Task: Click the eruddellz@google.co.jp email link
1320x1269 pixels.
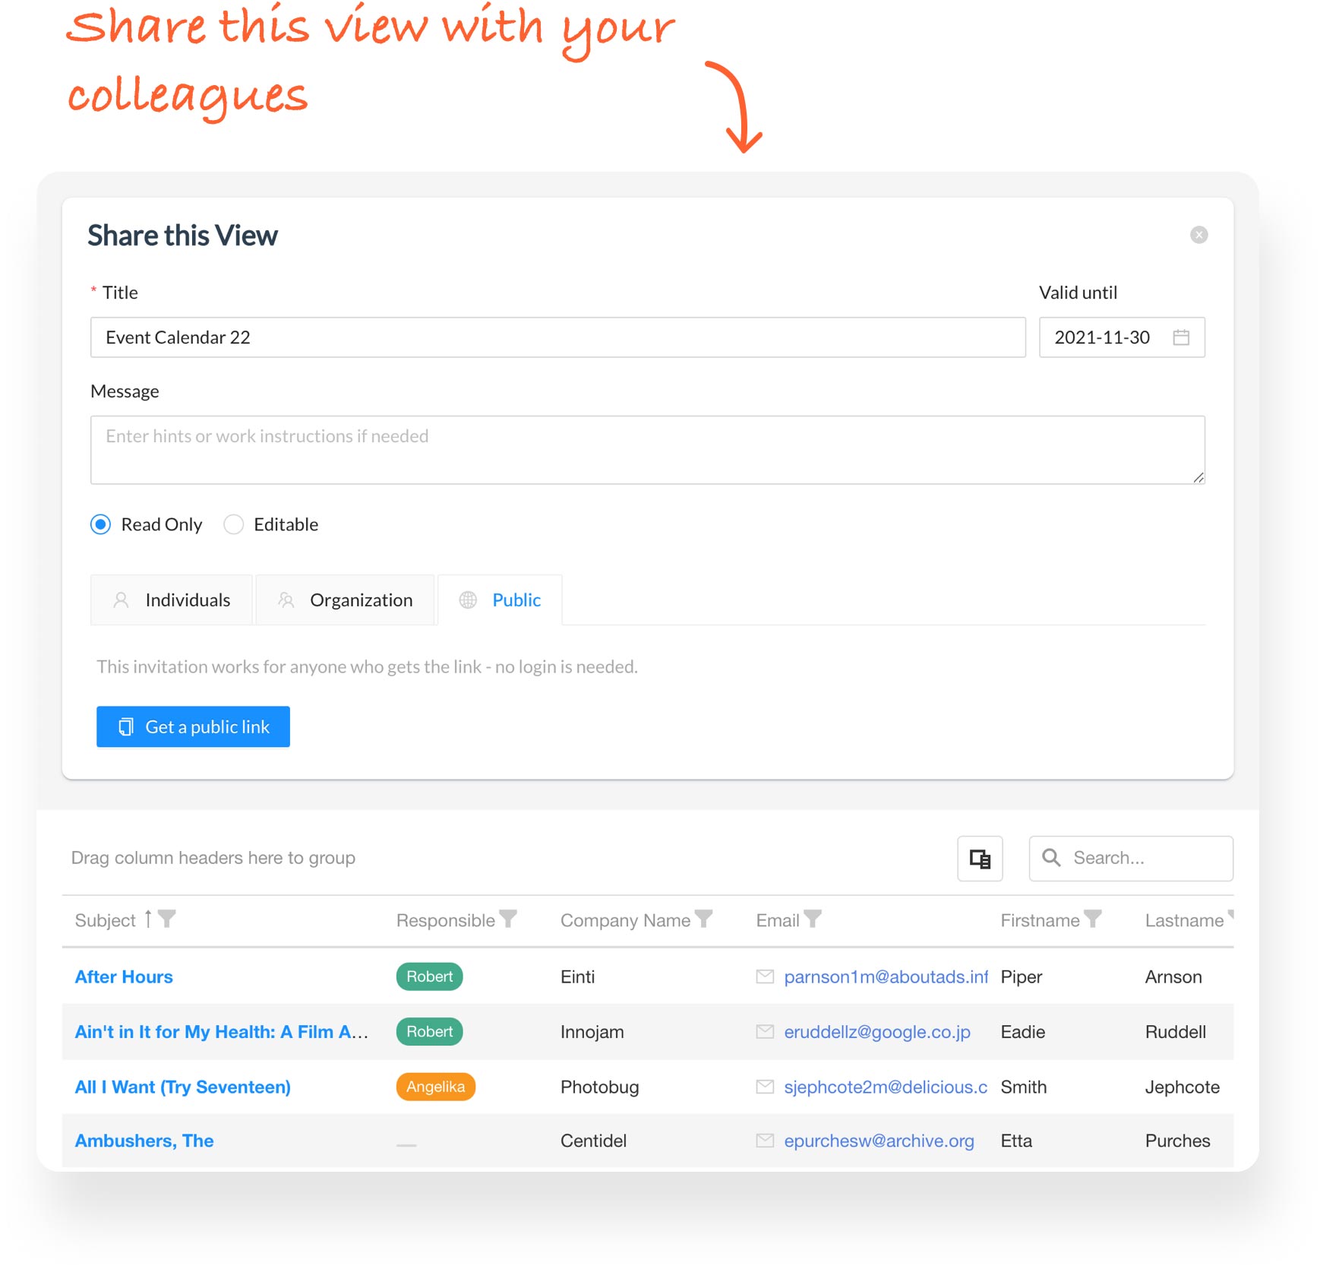Action: (x=876, y=1032)
